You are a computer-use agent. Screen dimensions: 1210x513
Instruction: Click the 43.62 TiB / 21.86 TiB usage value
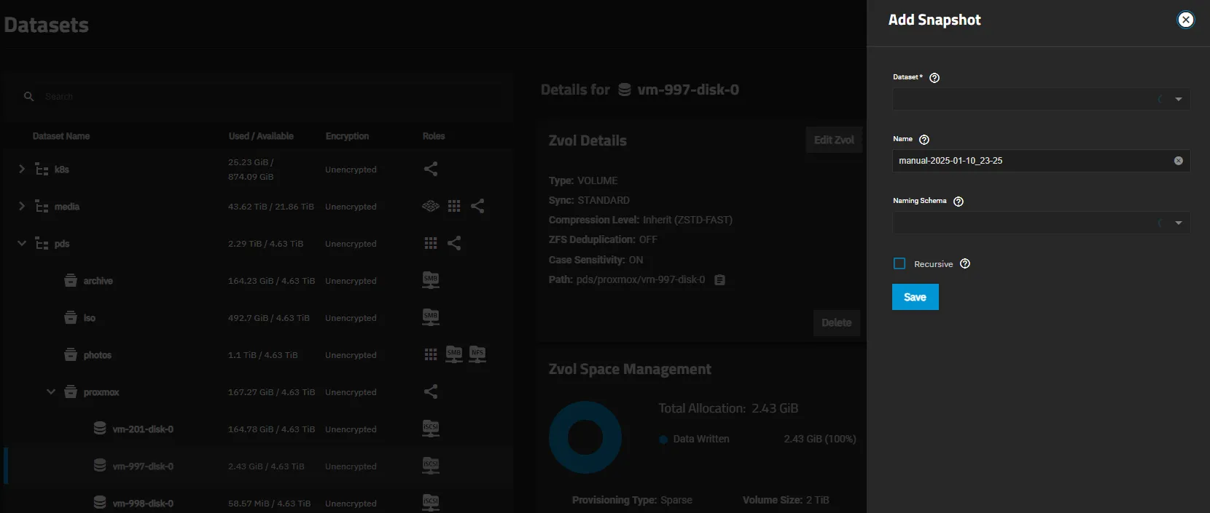pos(271,207)
